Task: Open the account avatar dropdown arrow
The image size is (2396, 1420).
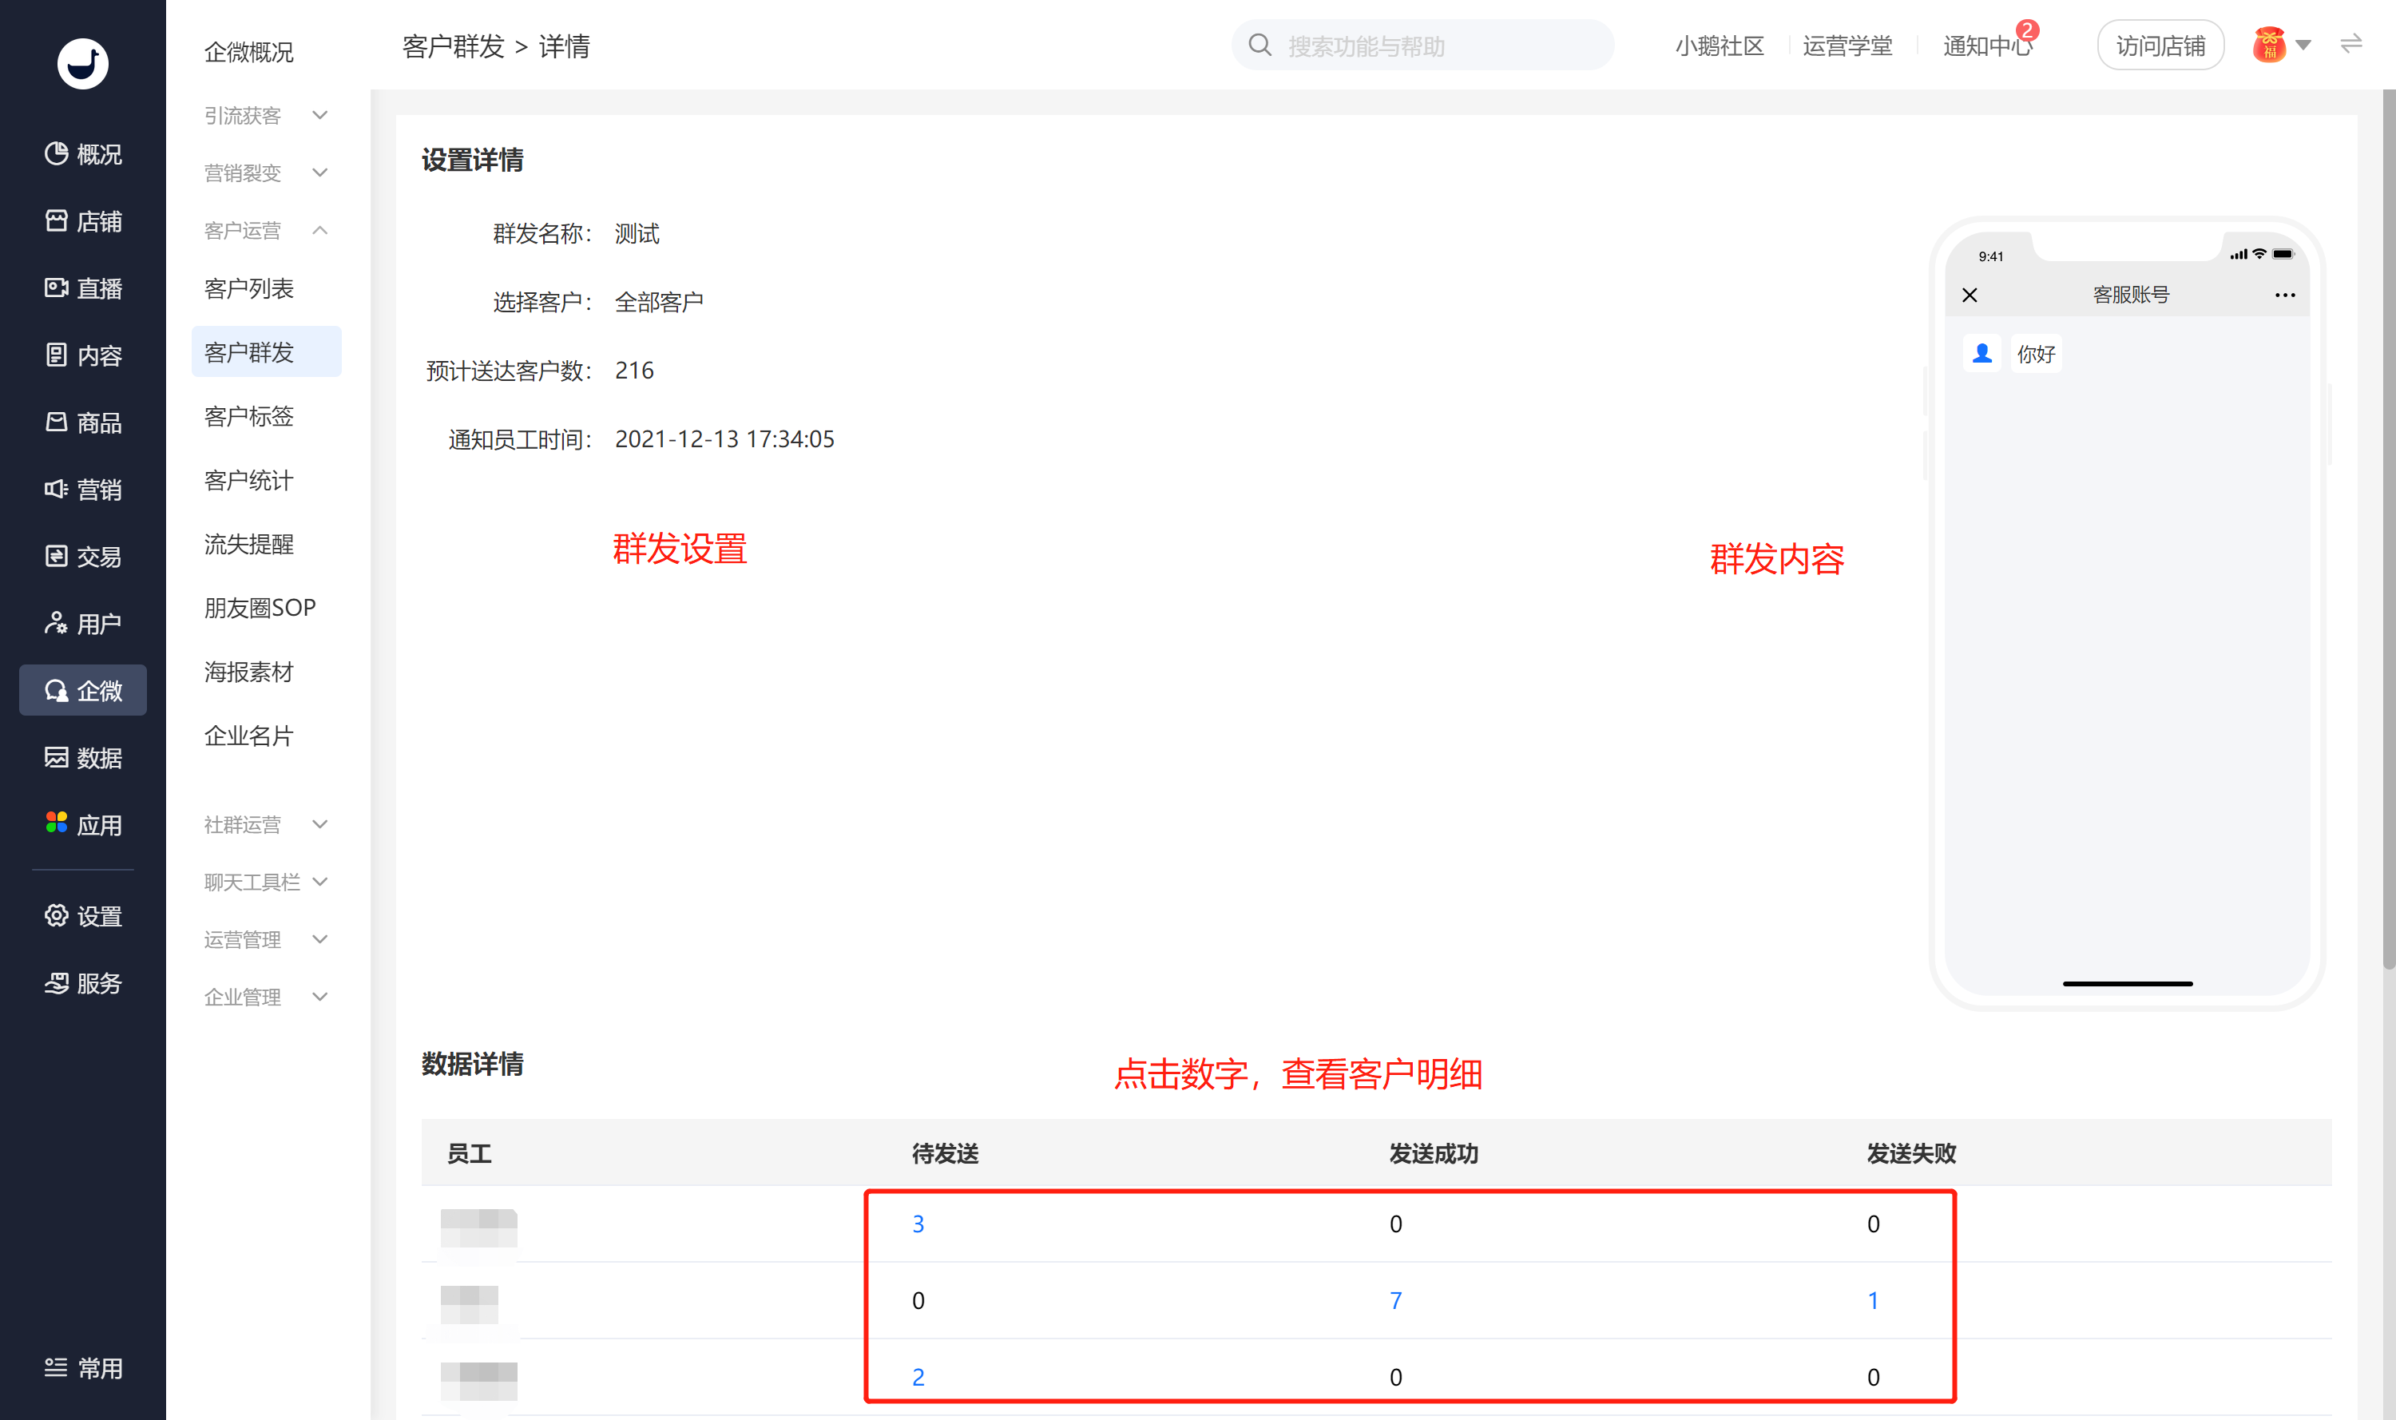Action: pyautogui.click(x=2303, y=45)
